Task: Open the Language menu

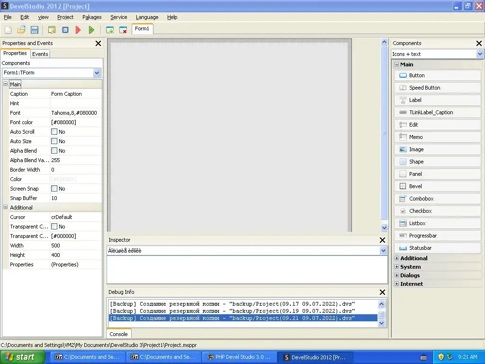Action: [x=147, y=18]
